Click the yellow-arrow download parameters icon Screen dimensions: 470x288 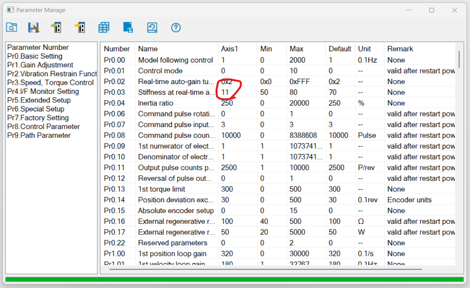(x=80, y=27)
